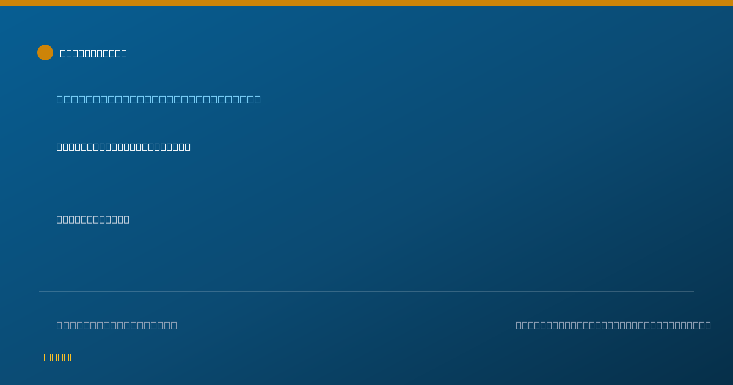Click the orange accent bar along top edge
This screenshot has height=385, width=733.
tap(366, 3)
